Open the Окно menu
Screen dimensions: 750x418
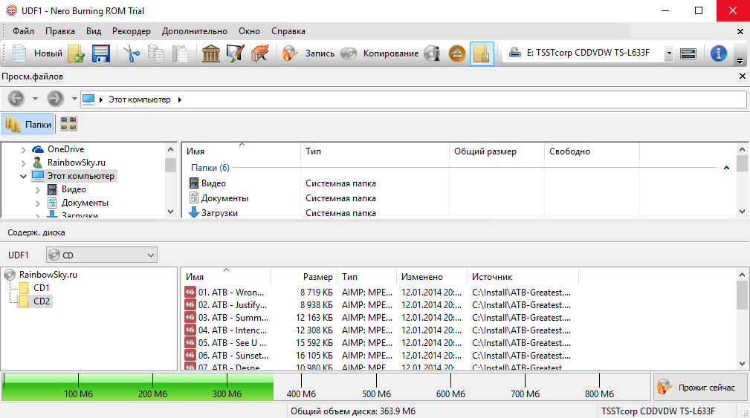coord(249,31)
